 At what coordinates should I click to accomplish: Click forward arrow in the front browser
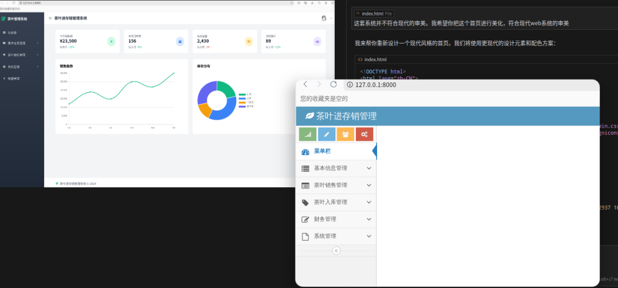point(319,84)
